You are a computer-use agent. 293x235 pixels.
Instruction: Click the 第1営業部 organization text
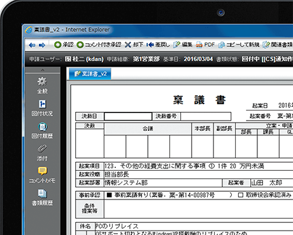point(146,59)
